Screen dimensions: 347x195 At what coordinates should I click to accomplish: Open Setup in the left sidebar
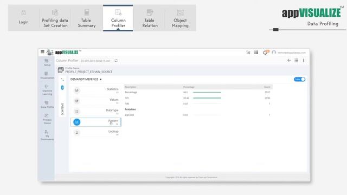(47, 63)
